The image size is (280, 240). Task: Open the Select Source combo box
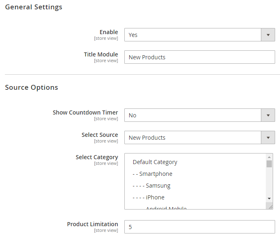point(192,138)
